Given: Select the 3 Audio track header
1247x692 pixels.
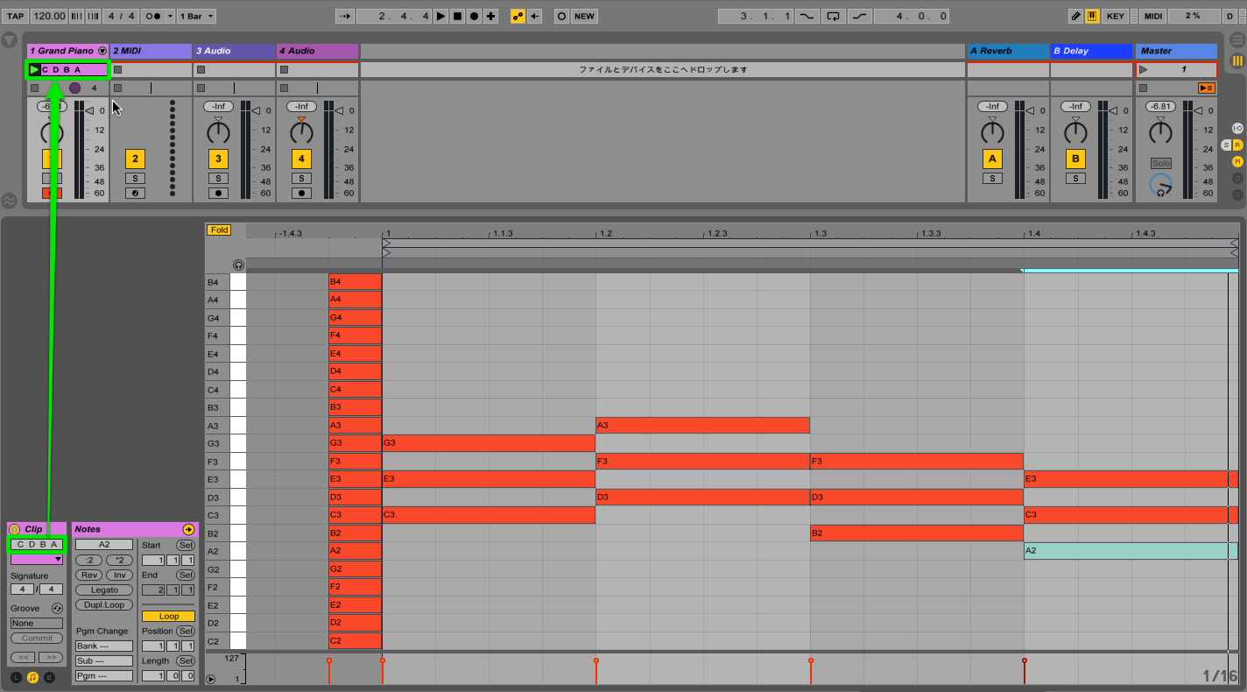Looking at the screenshot, I should click(234, 51).
